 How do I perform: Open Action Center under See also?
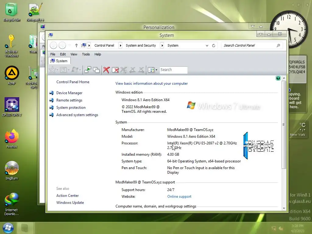tap(67, 196)
